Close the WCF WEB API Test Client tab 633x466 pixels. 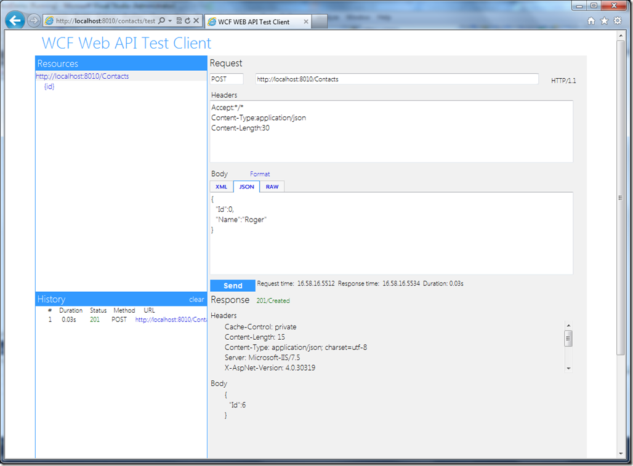(306, 22)
